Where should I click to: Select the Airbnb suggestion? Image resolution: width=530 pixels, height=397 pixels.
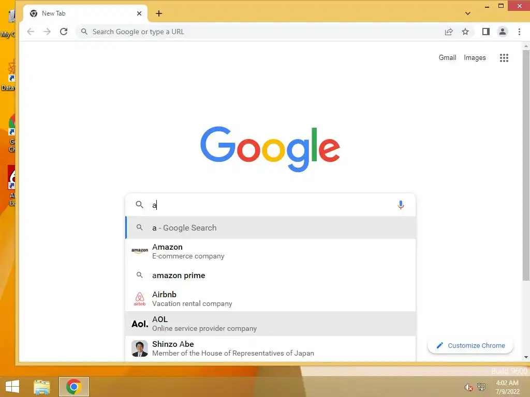coord(270,299)
